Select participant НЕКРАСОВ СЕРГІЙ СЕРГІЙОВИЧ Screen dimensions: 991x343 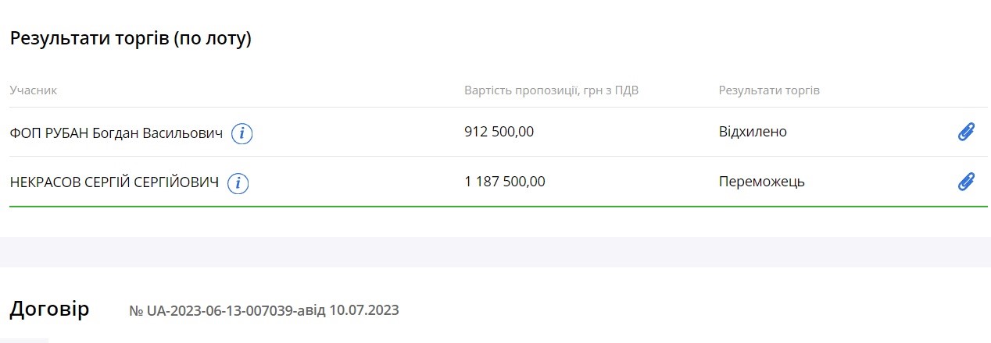click(114, 183)
